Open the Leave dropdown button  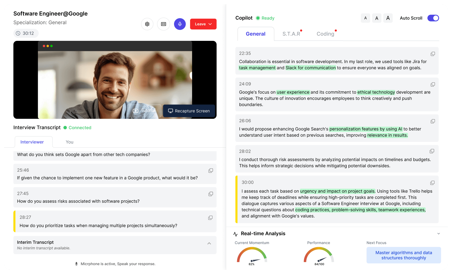(203, 24)
